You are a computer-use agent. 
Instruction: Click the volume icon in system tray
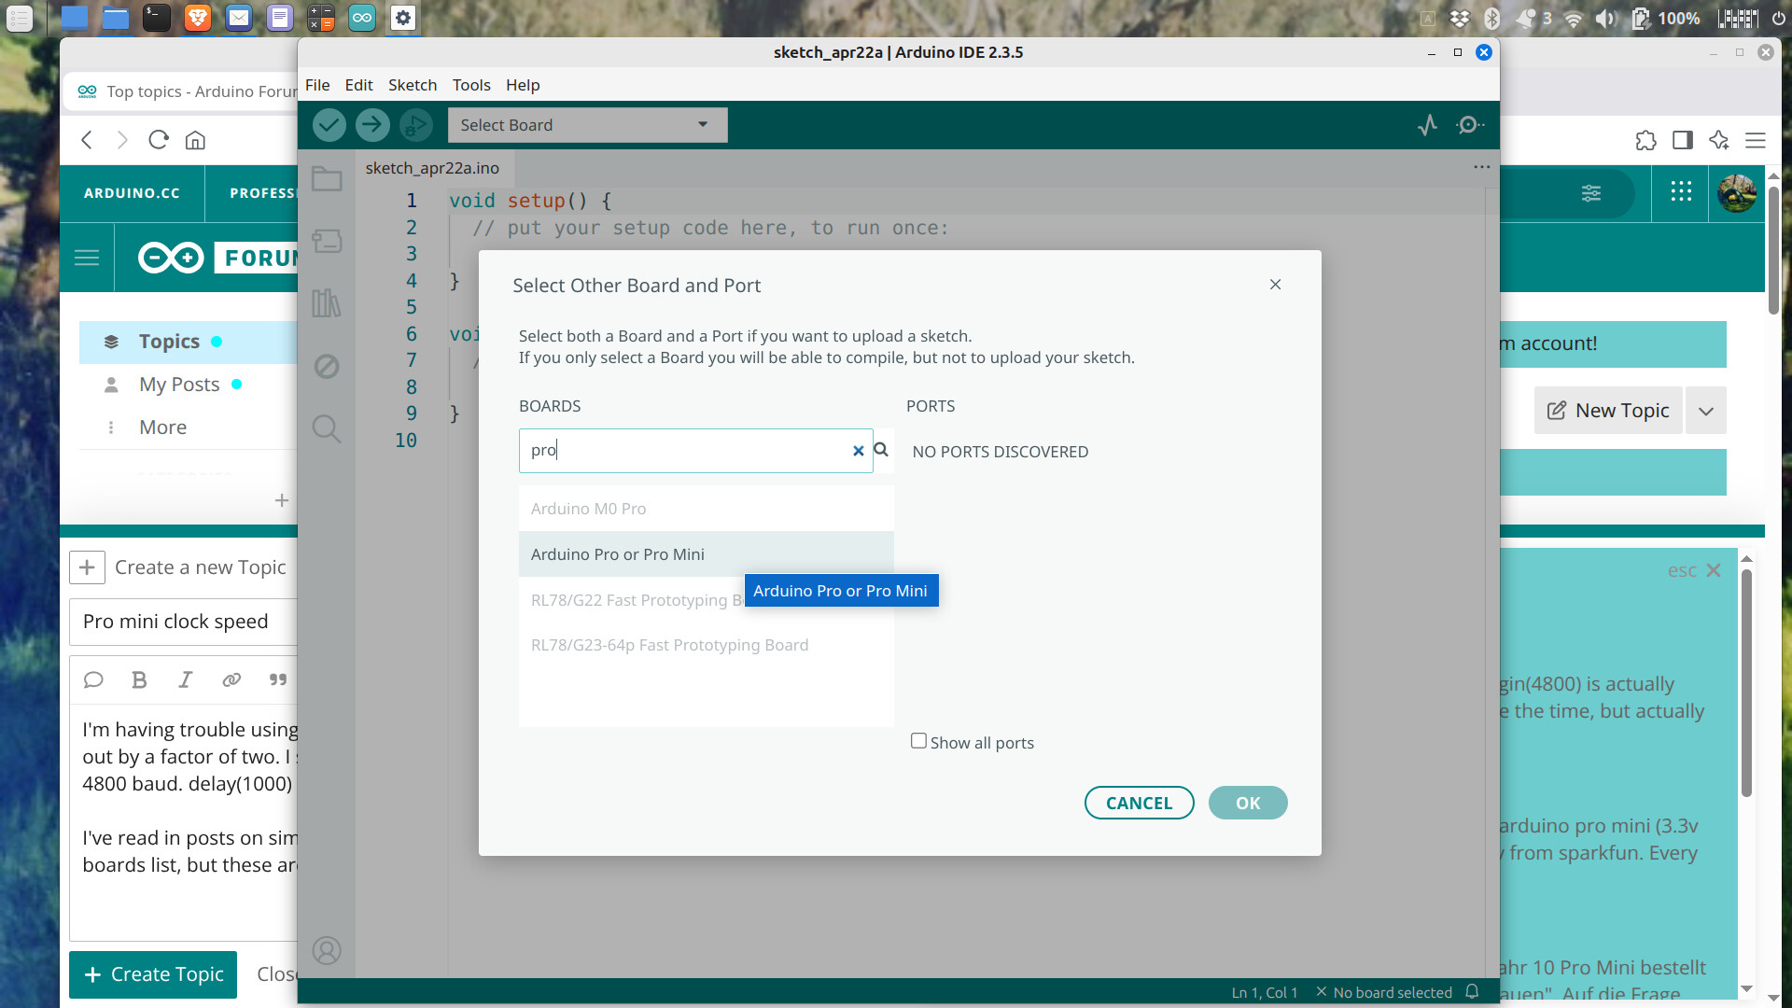click(x=1605, y=19)
